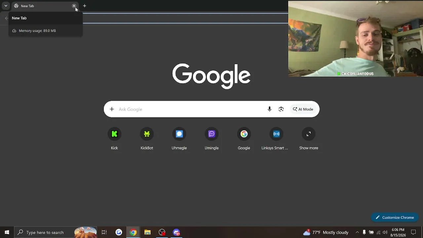Open Customize Chrome
This screenshot has height=238, width=423.
[395, 218]
